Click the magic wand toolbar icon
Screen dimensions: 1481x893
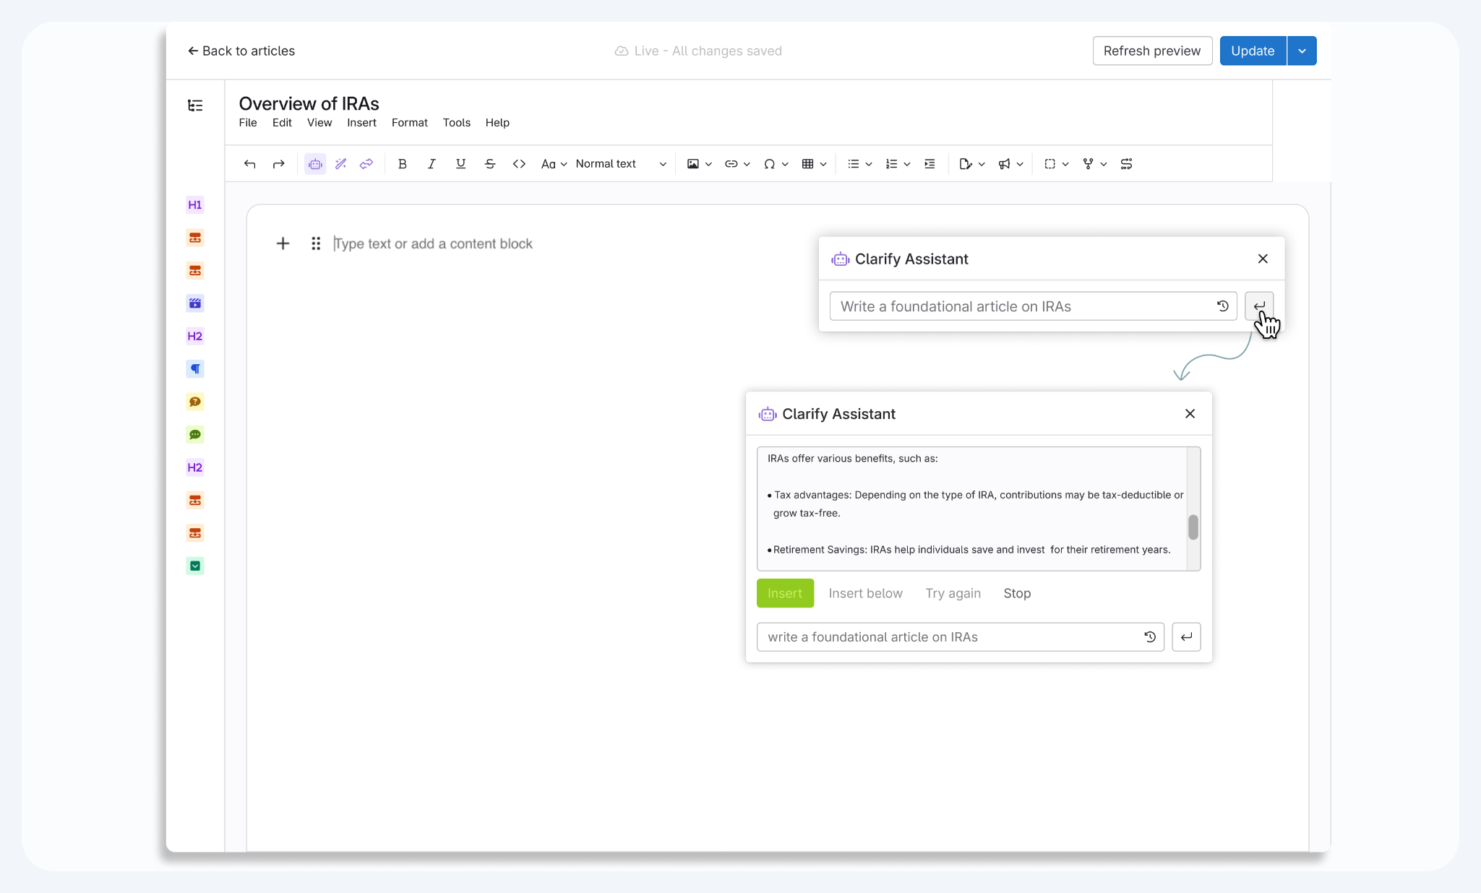pos(341,164)
